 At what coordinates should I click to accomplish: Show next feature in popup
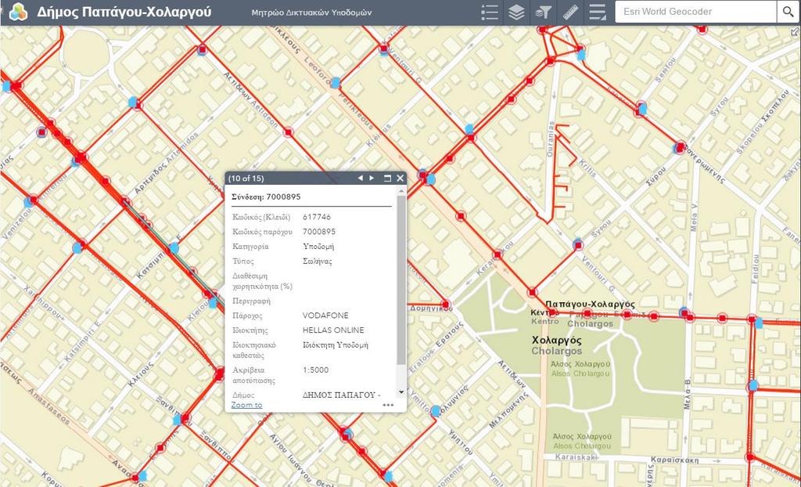pos(372,178)
